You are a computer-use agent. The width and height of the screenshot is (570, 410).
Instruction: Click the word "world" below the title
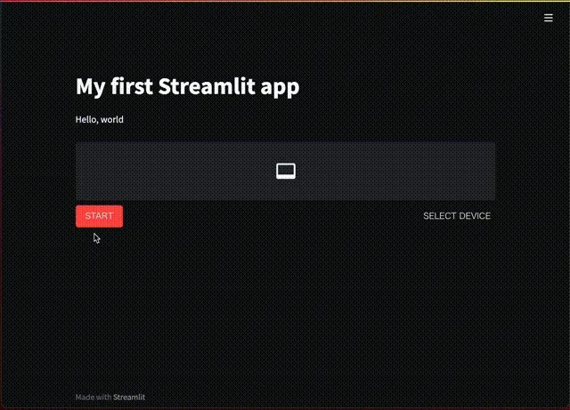coord(112,119)
